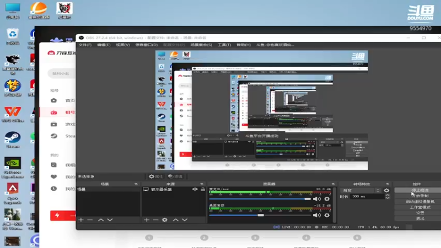Open the Steam desktop shortcut

pyautogui.click(x=13, y=140)
